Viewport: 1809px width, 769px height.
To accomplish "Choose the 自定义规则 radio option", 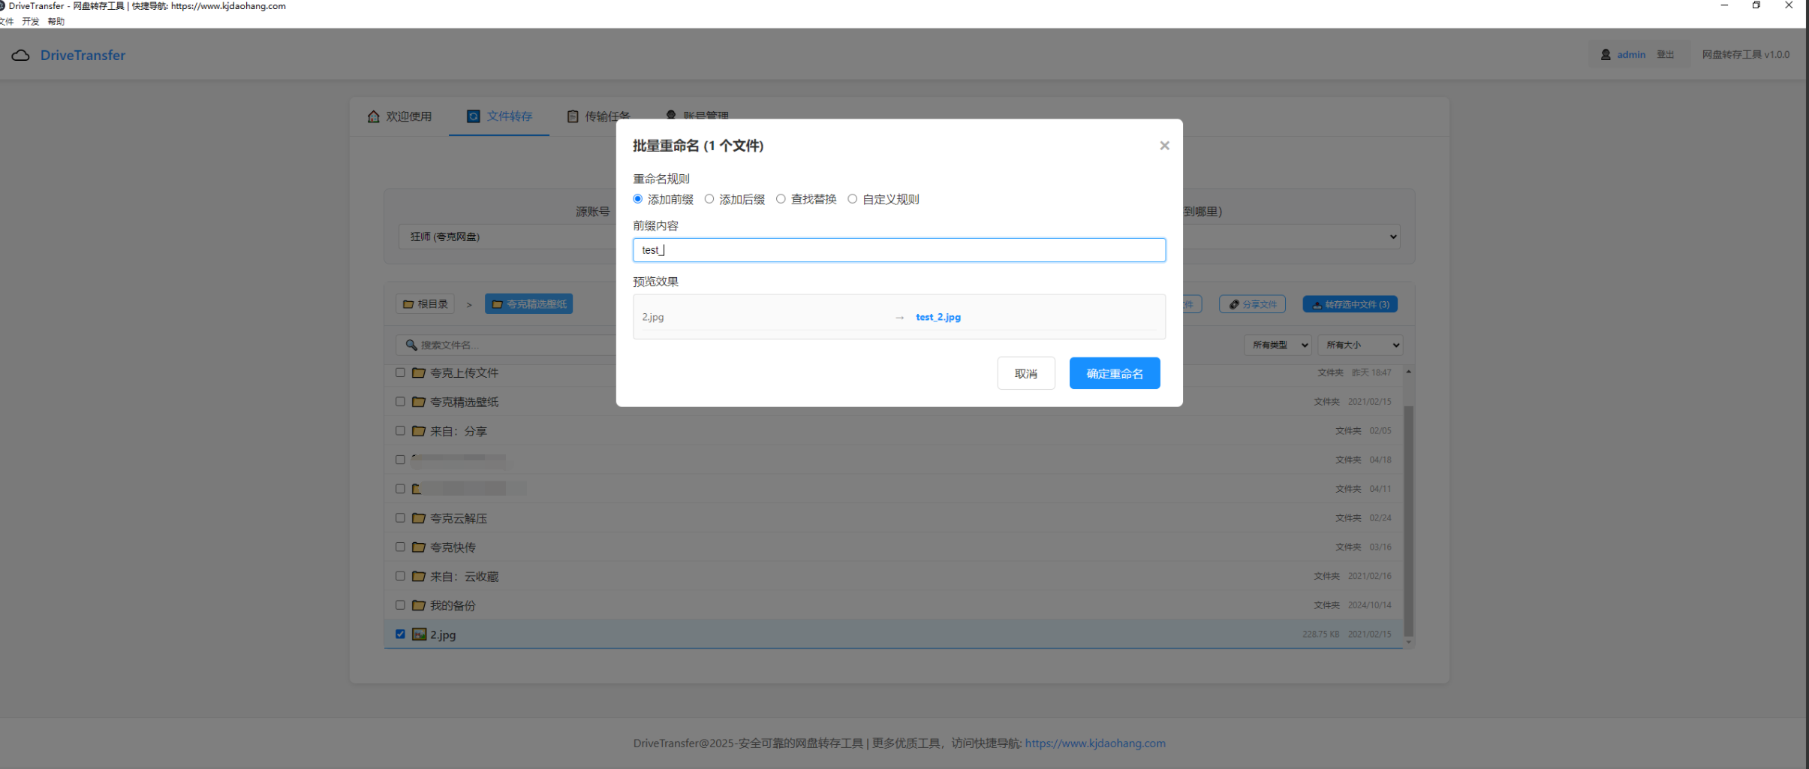I will pyautogui.click(x=852, y=199).
